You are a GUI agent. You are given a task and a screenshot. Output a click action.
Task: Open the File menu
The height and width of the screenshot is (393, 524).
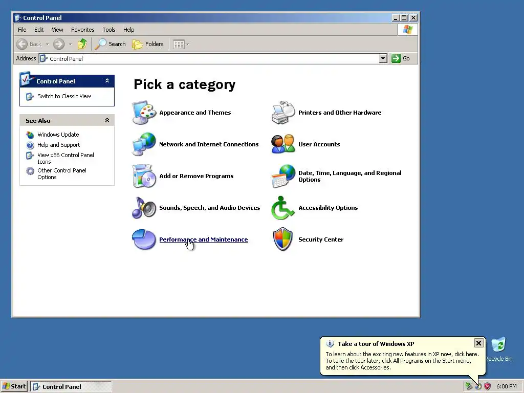[x=22, y=30]
